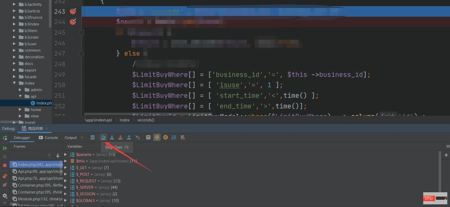
Task: Rerun the debug session
Action: [5, 138]
